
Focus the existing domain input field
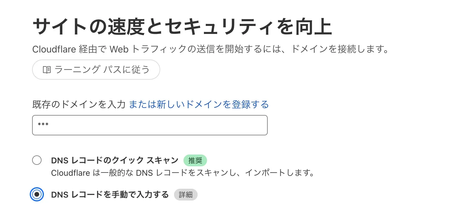[x=150, y=125]
